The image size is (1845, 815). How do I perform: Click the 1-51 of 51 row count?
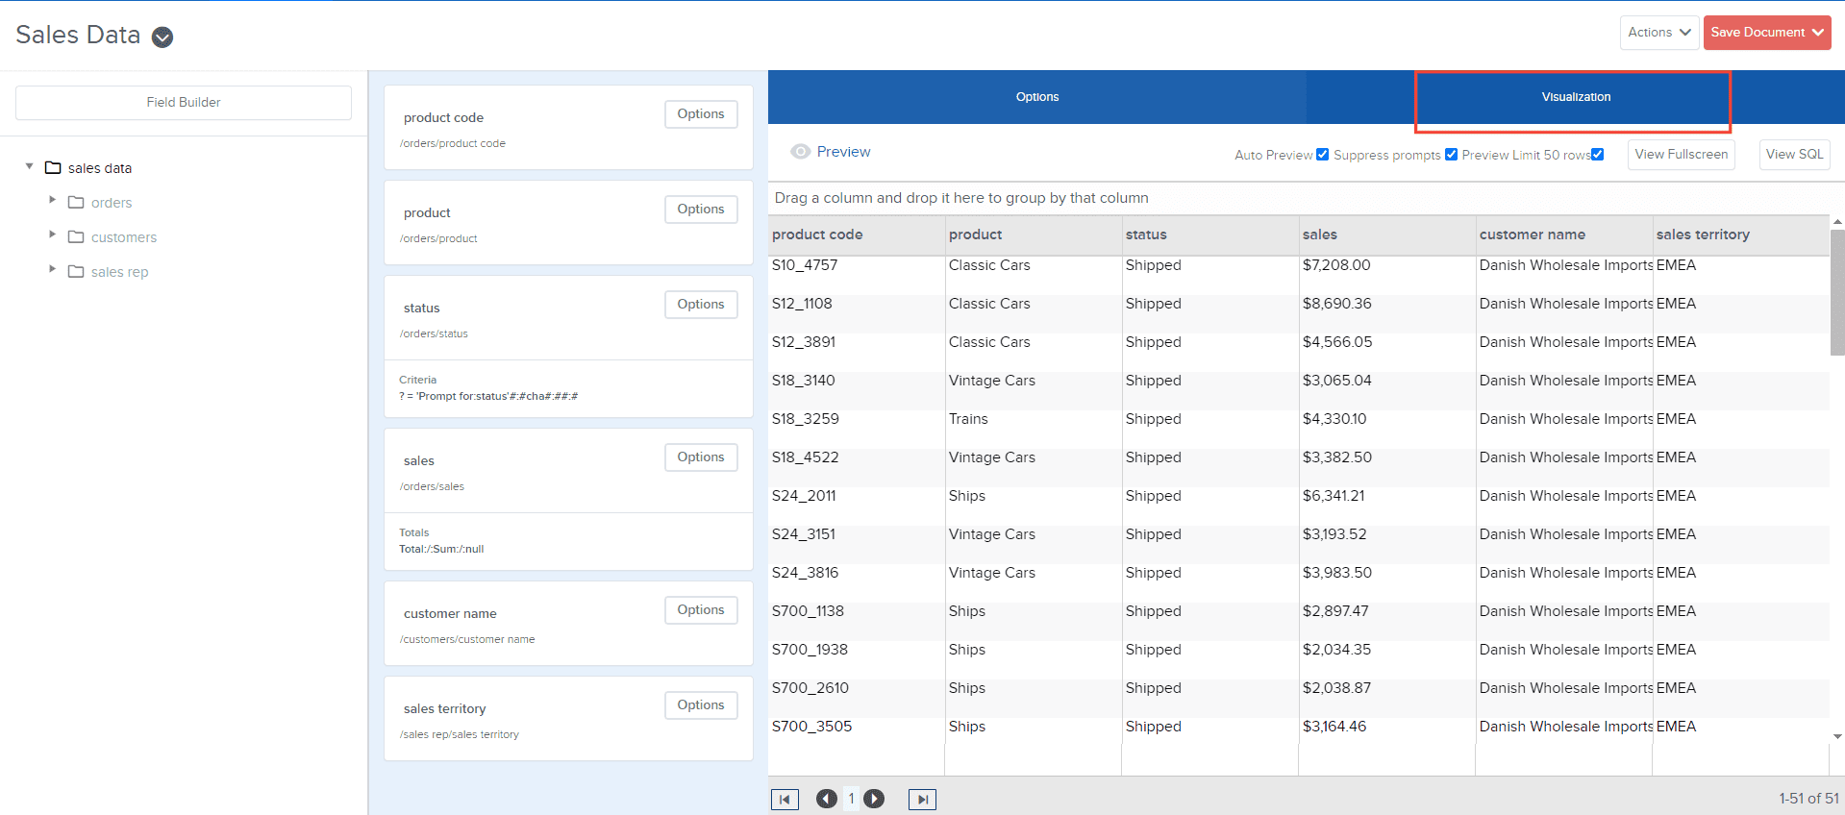point(1808,799)
